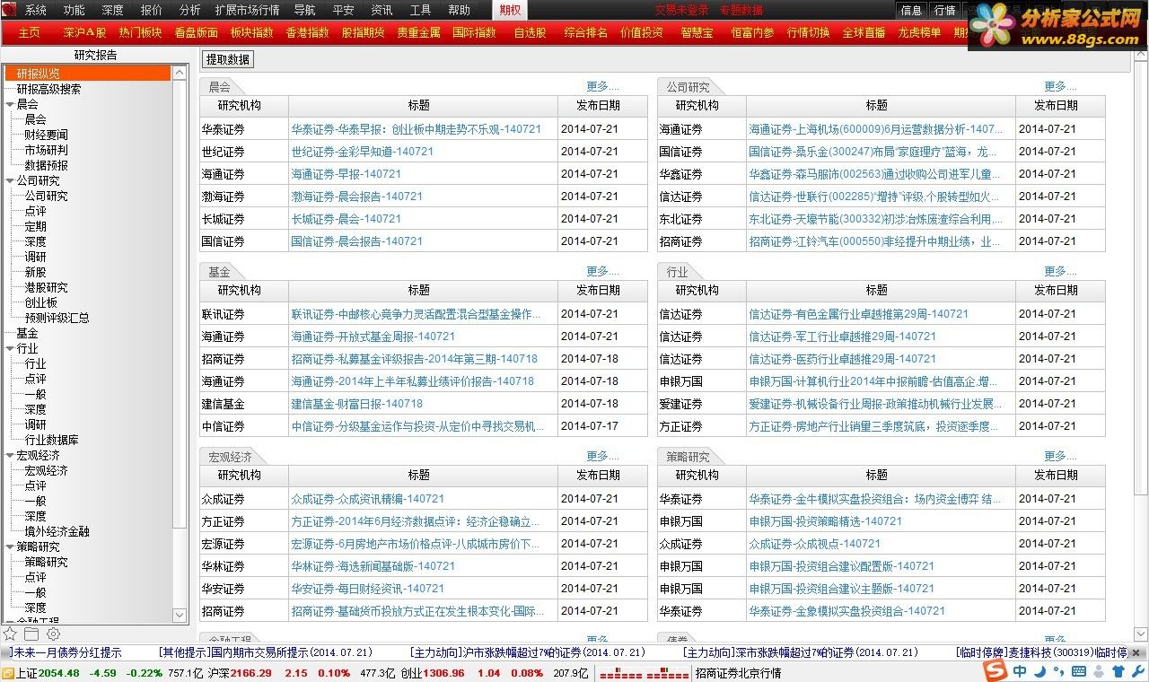
Task: Open the 扩展市场行情 menu
Action: (247, 10)
